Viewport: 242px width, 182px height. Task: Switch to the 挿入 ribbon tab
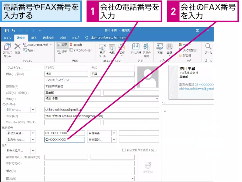34,38
